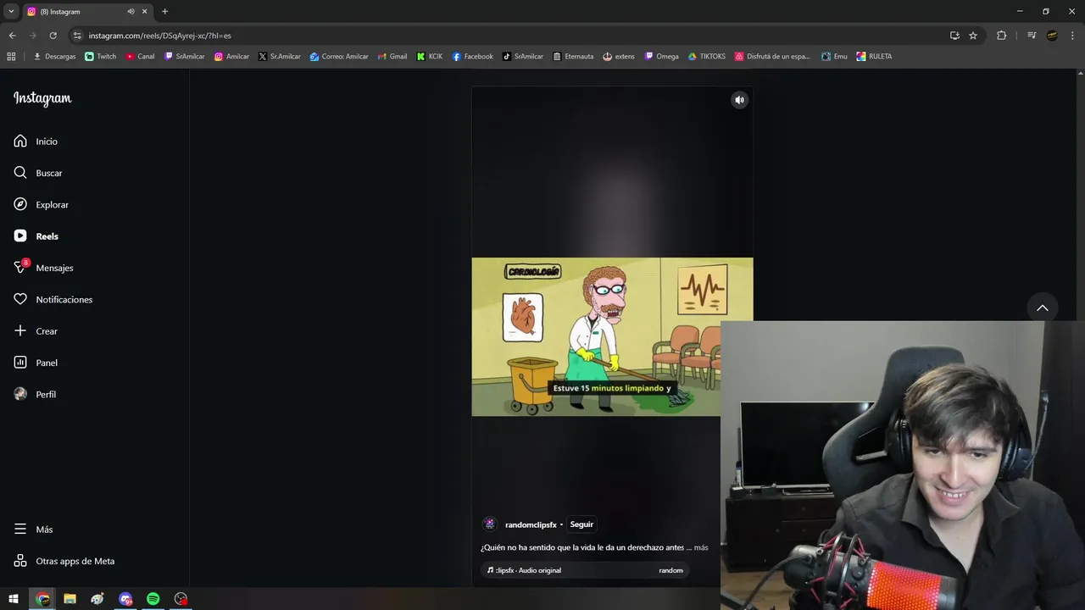Open the Explorar page
The height and width of the screenshot is (610, 1085).
point(41,205)
